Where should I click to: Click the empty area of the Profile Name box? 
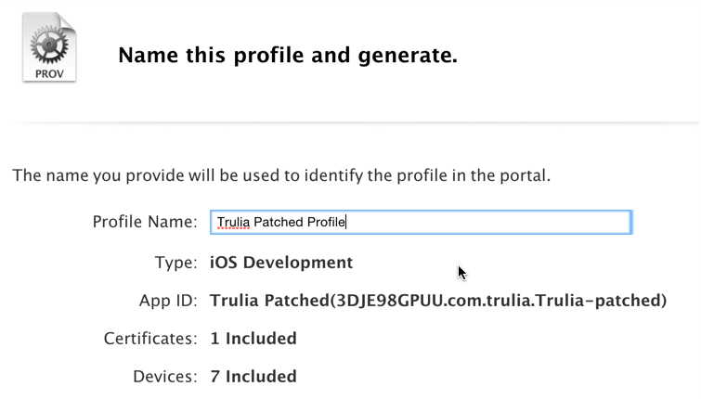point(487,222)
